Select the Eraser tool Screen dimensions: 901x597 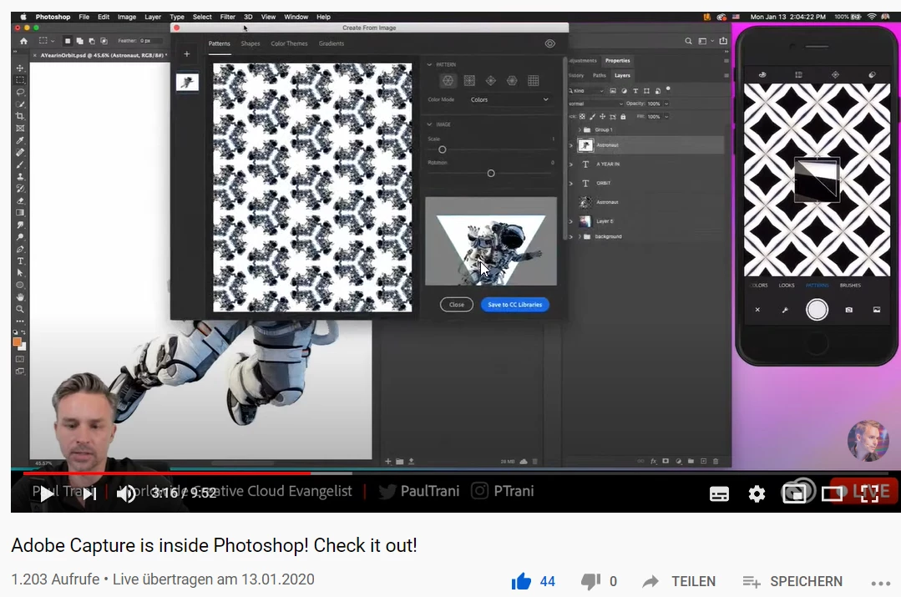pos(20,200)
